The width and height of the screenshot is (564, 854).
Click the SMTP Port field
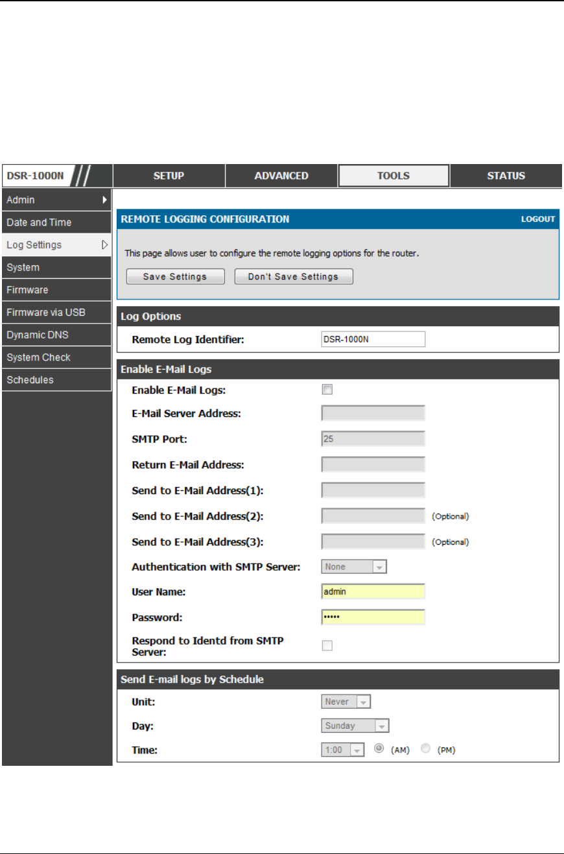coord(373,439)
